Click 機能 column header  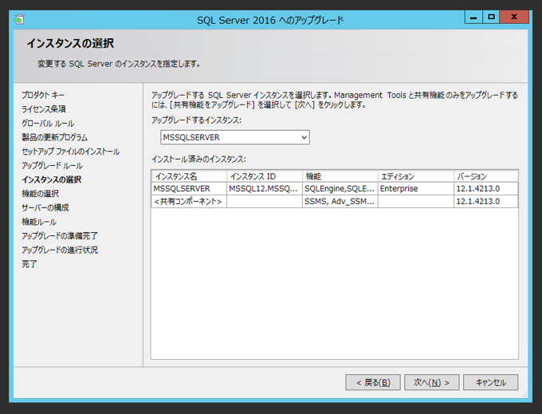(340, 176)
